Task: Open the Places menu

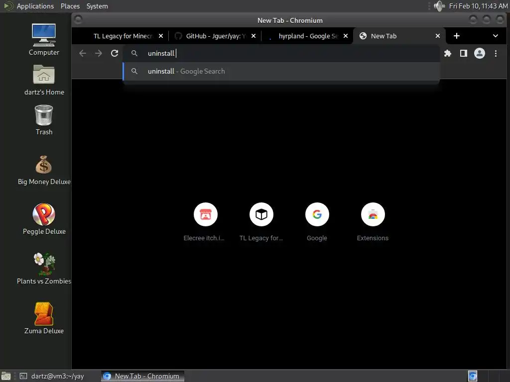Action: 70,6
